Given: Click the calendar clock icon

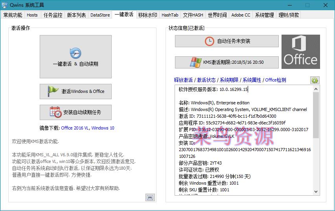Looking at the screenshot, I should click(x=55, y=112).
